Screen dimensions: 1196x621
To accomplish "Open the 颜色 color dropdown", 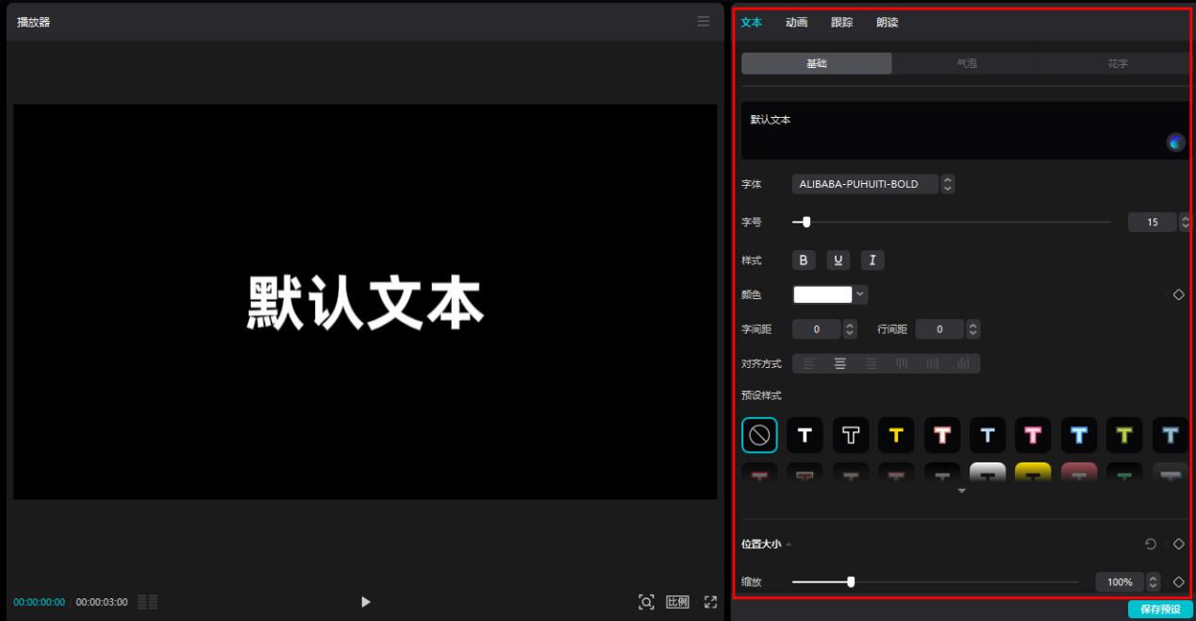I will pyautogui.click(x=859, y=294).
